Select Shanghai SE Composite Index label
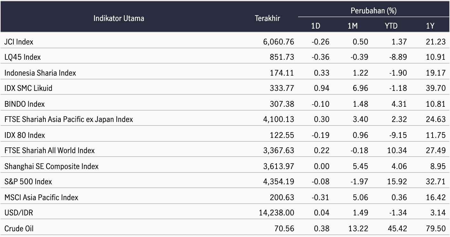 [51, 166]
